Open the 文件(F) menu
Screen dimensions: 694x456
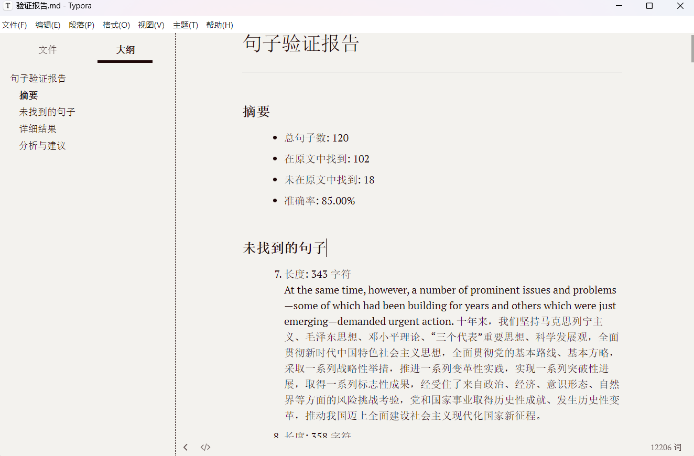(x=15, y=25)
